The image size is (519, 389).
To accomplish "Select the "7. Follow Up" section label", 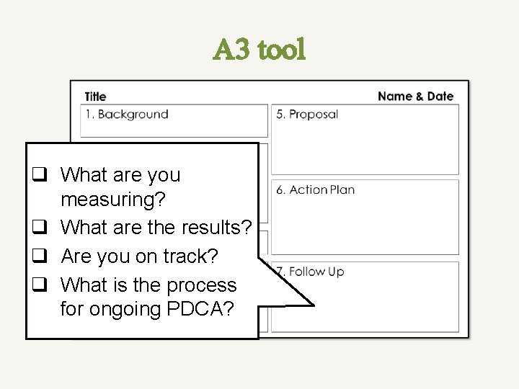I will click(310, 272).
